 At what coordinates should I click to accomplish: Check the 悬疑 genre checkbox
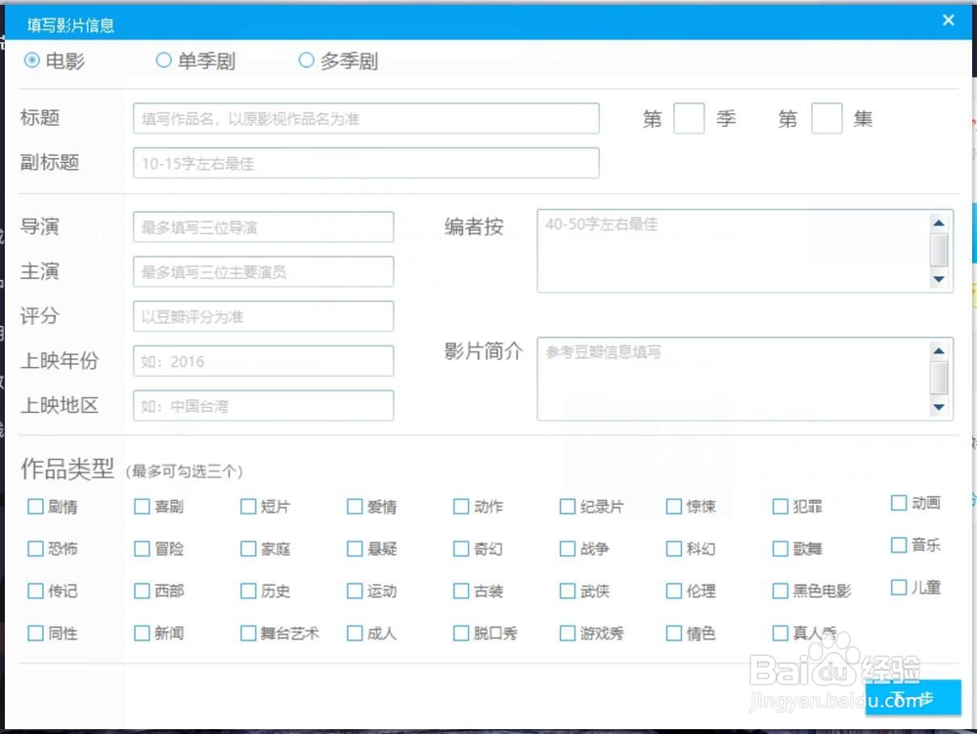tap(356, 549)
